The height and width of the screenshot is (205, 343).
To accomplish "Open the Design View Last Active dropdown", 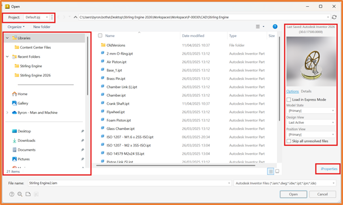I will (x=311, y=122).
